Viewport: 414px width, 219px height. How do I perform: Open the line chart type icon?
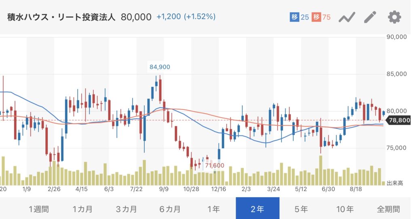(x=346, y=17)
